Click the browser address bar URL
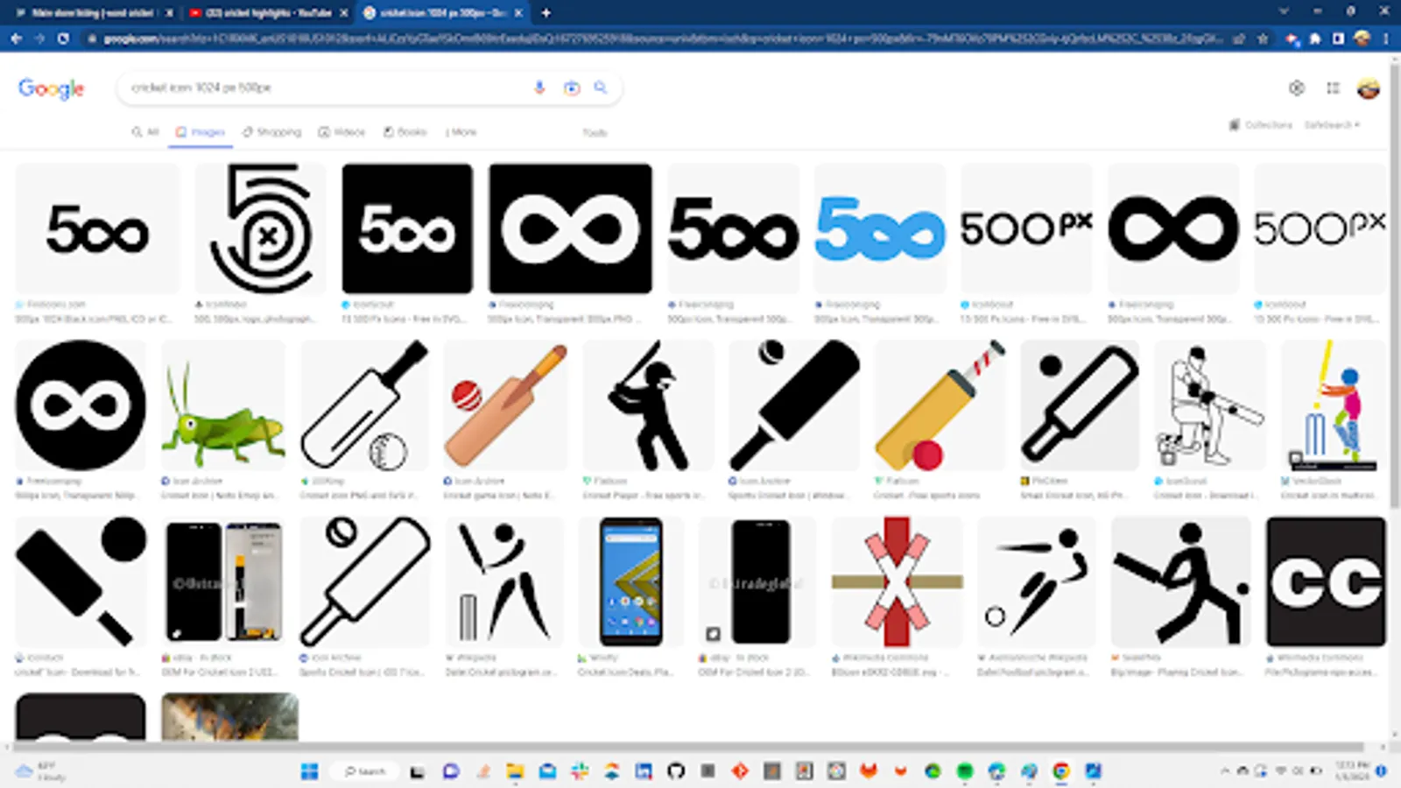 click(664, 39)
